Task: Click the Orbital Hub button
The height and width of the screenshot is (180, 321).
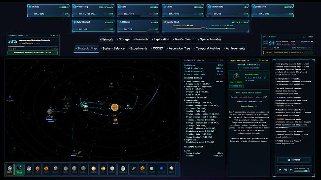Action: (x=236, y=86)
